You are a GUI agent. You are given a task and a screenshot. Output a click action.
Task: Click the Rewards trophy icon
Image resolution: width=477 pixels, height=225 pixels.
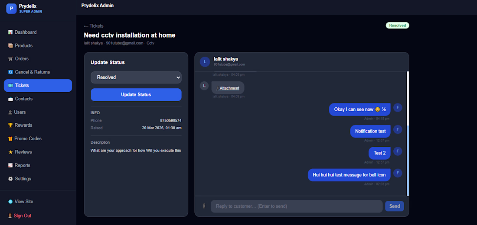(10, 125)
